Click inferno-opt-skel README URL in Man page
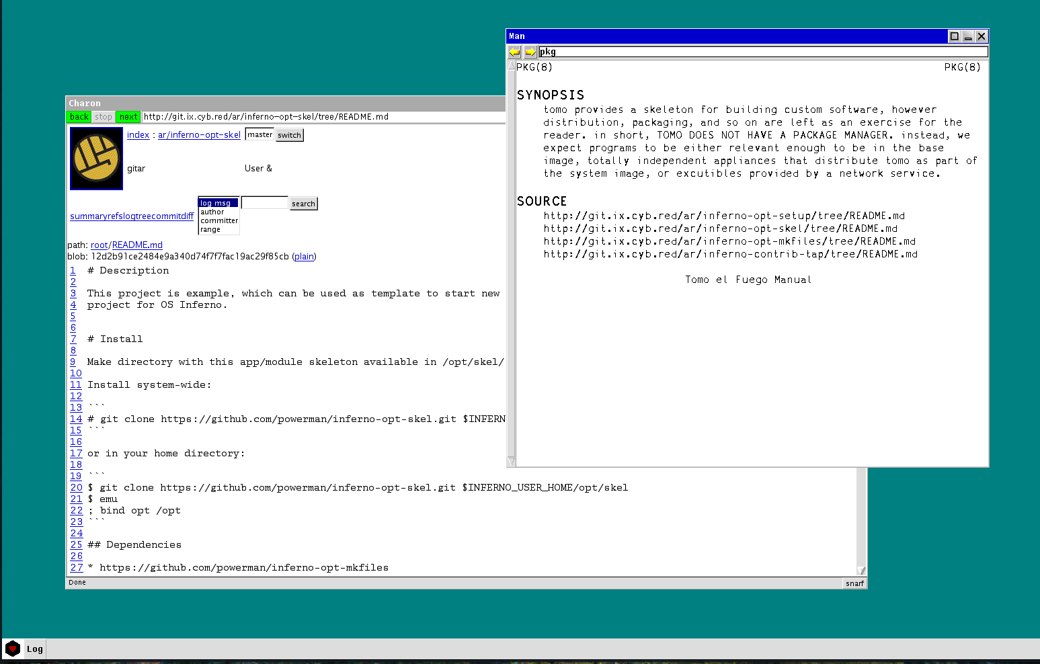The width and height of the screenshot is (1040, 664). tap(721, 229)
